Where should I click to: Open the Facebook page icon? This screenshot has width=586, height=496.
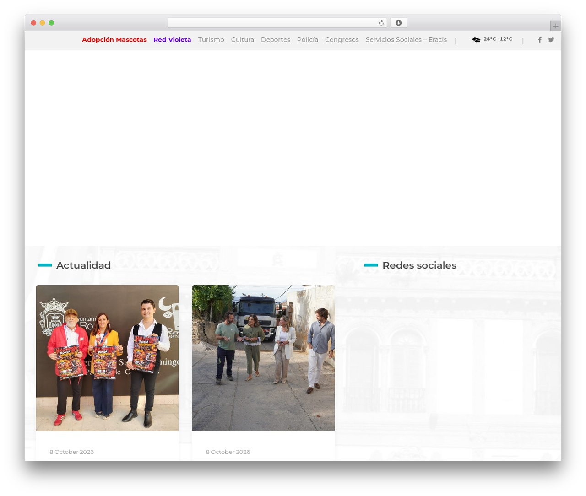[x=540, y=40]
